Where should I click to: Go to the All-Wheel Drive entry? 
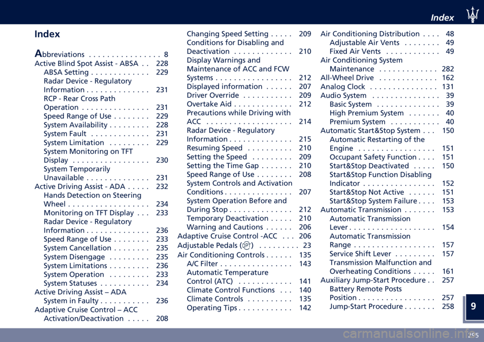point(387,78)
